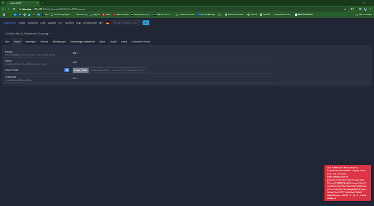Select single_rocker device mode
This screenshot has width=374, height=206.
coord(81,70)
